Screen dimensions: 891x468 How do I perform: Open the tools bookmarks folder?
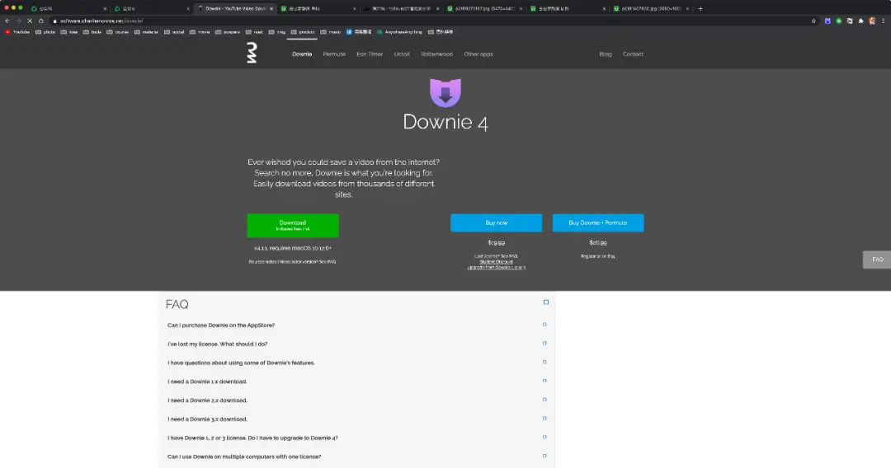92,32
